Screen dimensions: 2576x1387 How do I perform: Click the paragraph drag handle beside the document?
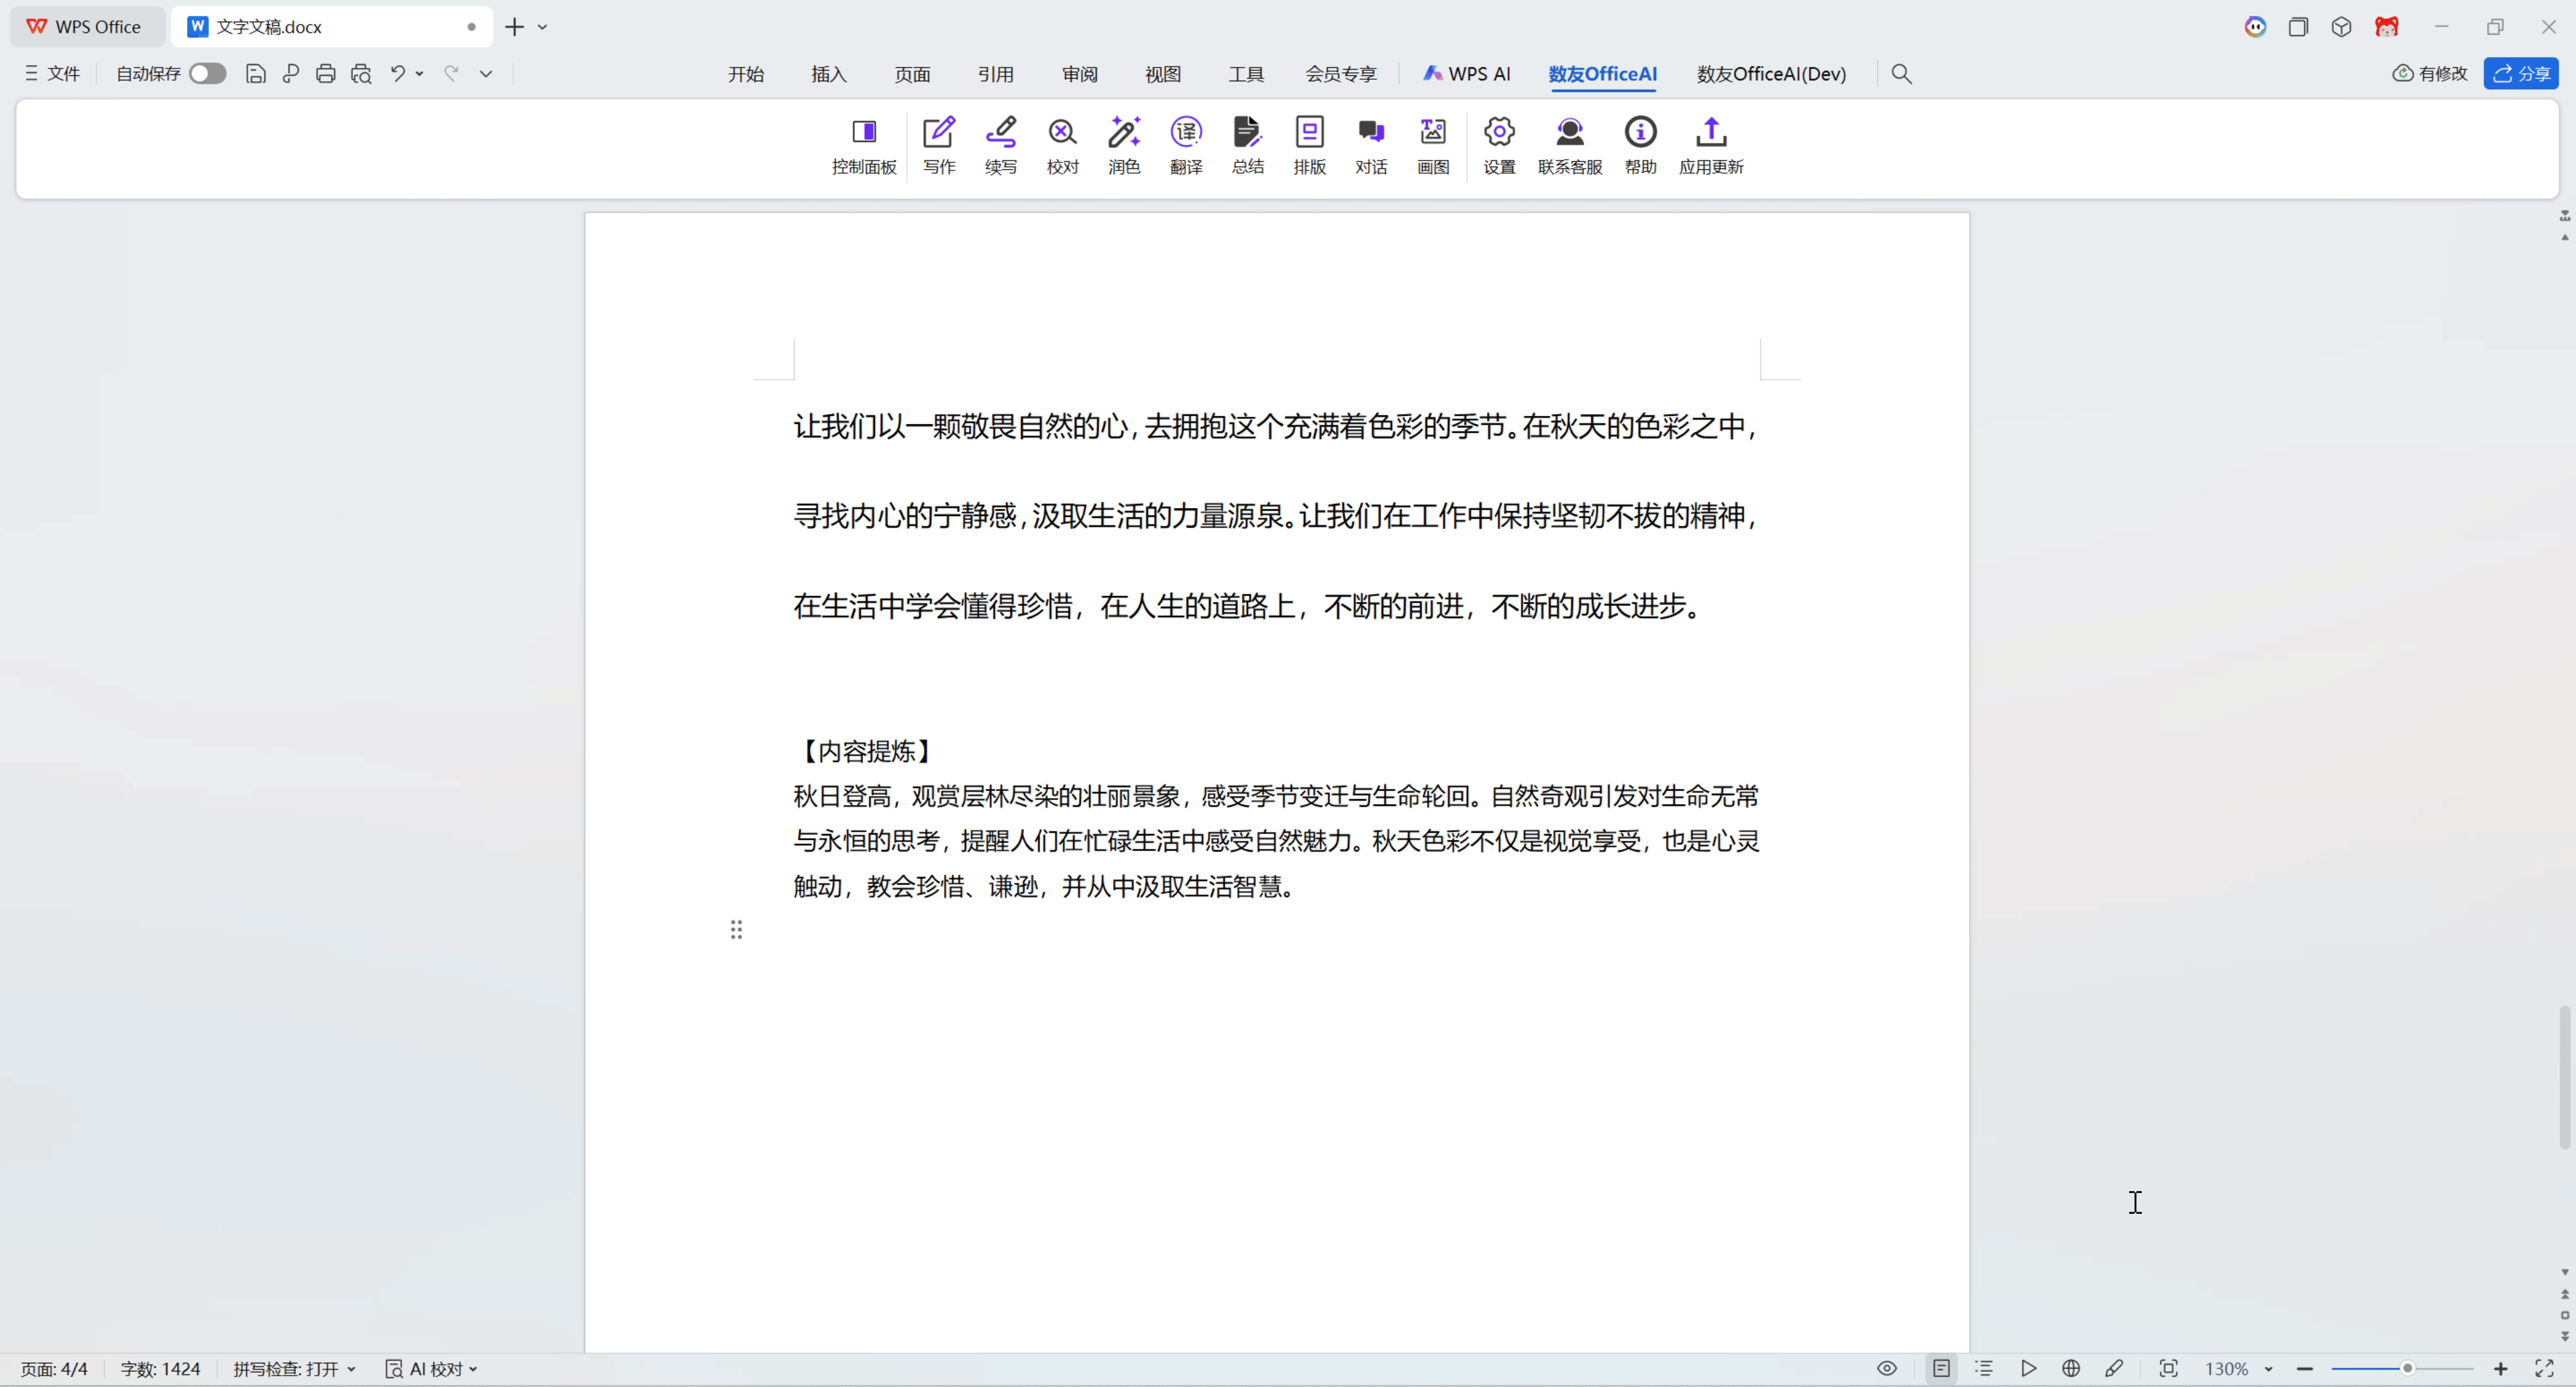[x=736, y=930]
